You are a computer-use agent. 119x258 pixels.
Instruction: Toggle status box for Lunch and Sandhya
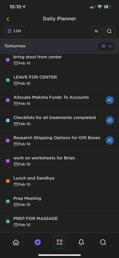click(x=8, y=181)
